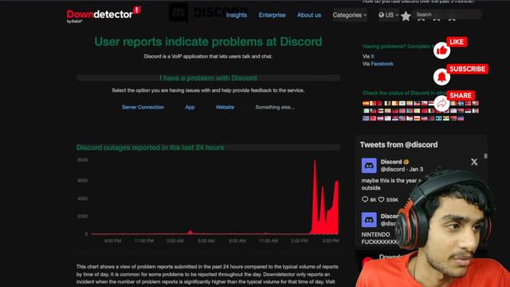The width and height of the screenshot is (510, 287).
Task: Click 'Discord outages reported in the last 24 hours'
Action: [x=151, y=147]
